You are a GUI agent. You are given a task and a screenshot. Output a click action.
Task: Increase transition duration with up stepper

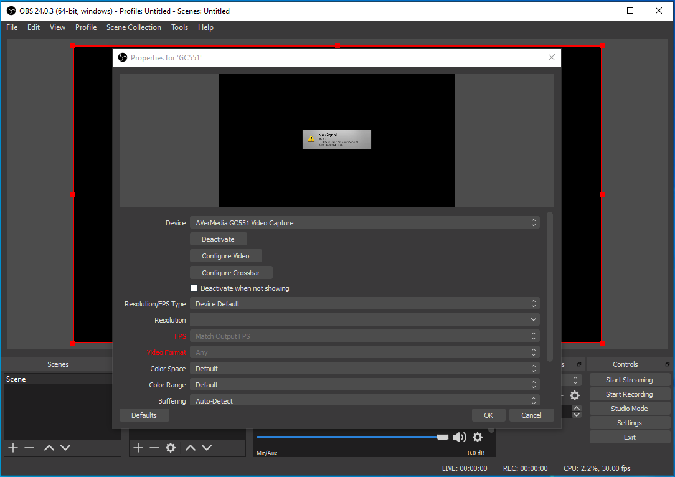[x=577, y=408]
